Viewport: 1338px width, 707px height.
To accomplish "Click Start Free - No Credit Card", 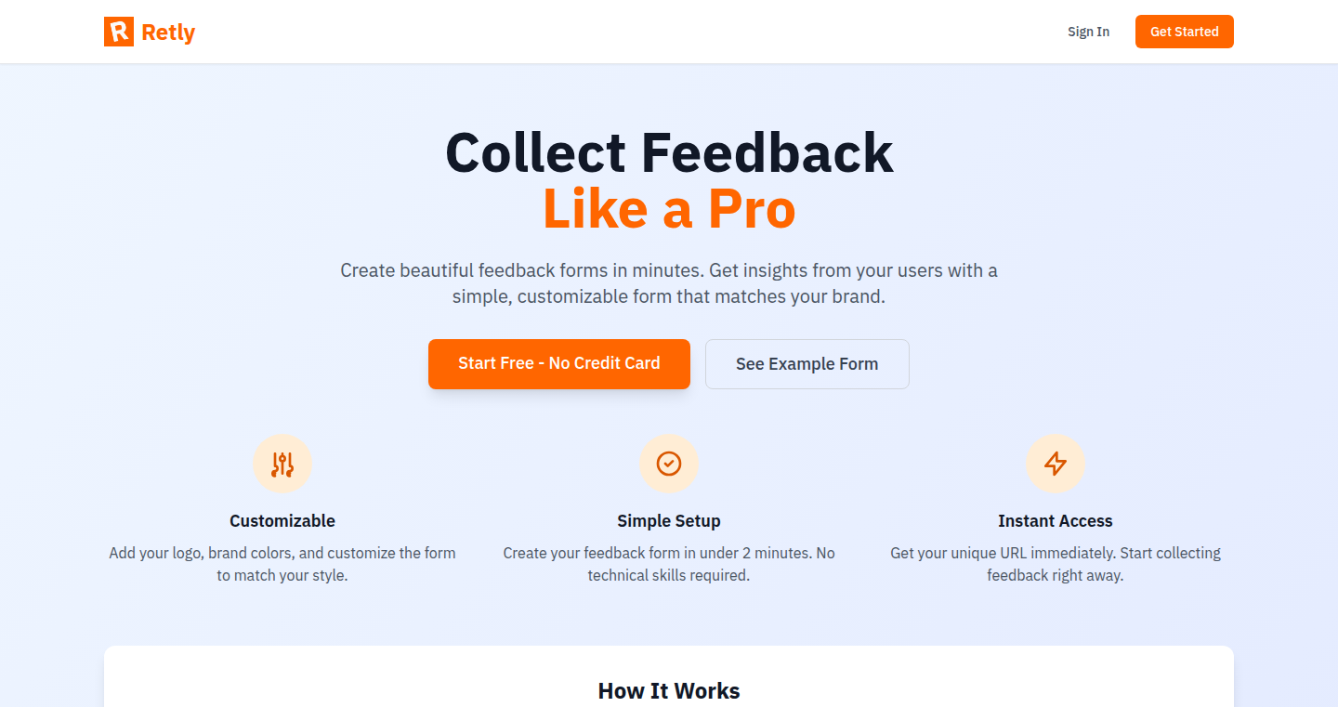I will coord(559,363).
